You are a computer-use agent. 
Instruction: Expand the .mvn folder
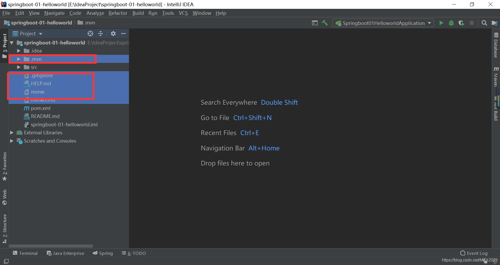[x=18, y=59]
